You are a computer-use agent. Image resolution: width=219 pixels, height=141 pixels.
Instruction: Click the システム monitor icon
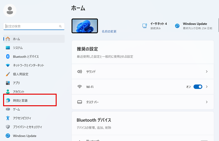(8, 48)
